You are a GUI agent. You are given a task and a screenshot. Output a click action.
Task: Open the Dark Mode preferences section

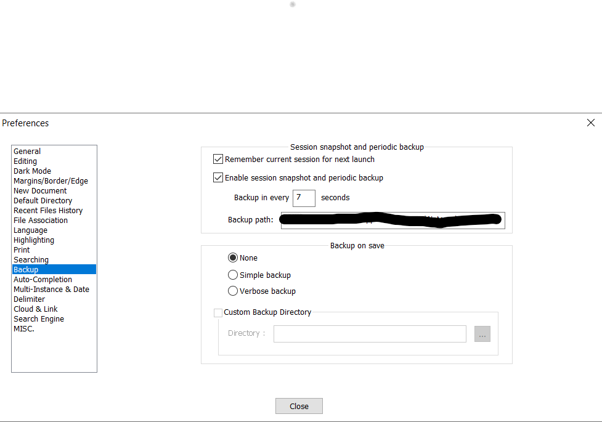click(x=32, y=171)
